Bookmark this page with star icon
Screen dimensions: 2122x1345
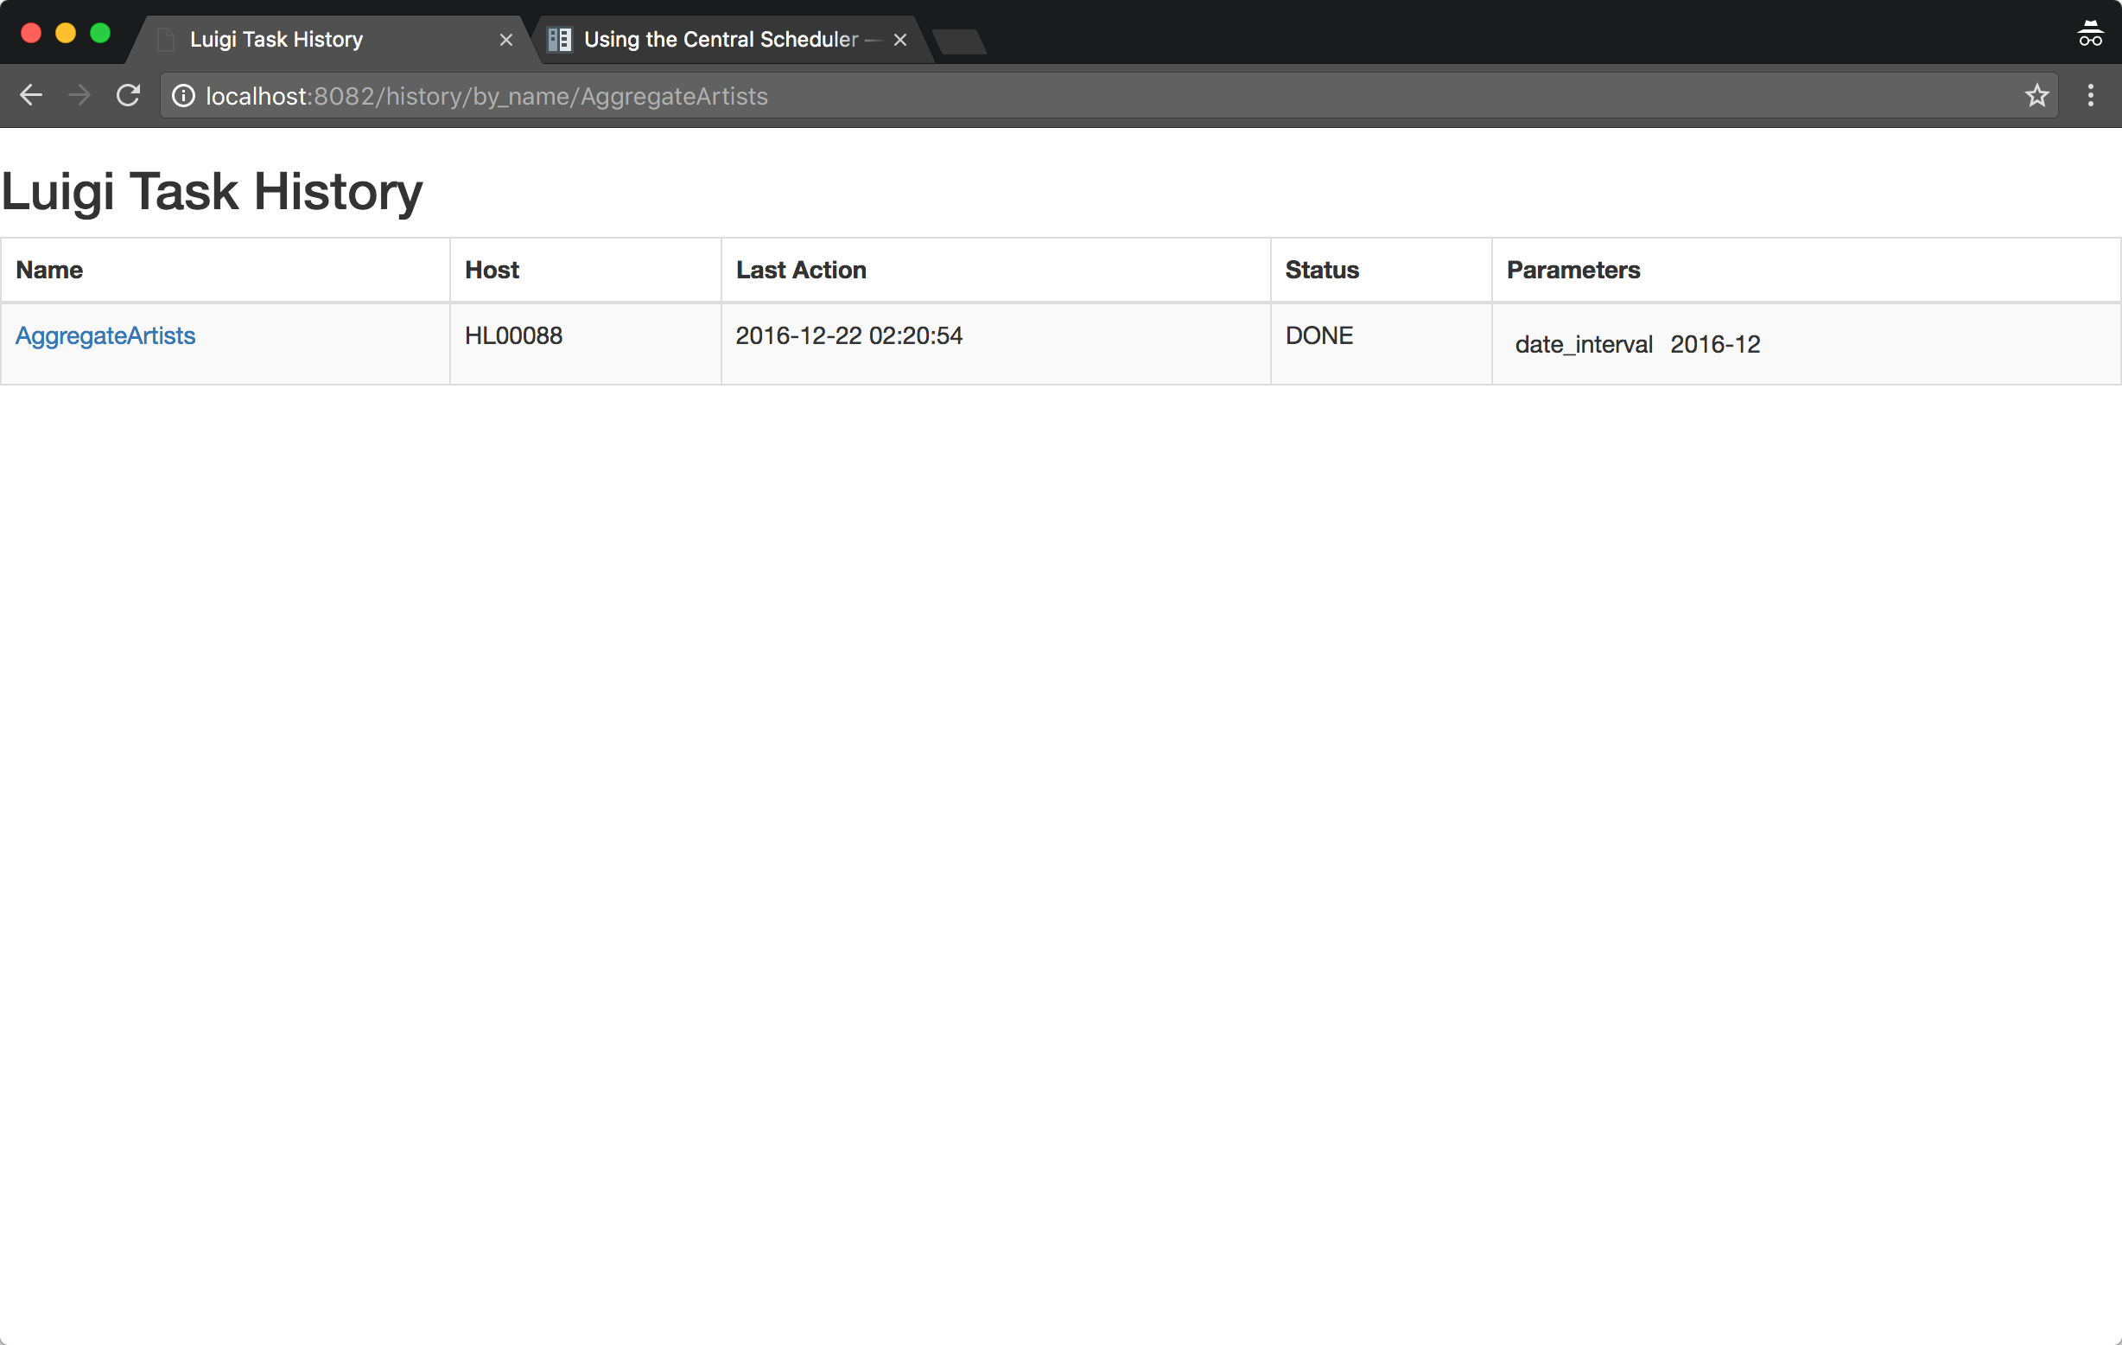point(2036,95)
